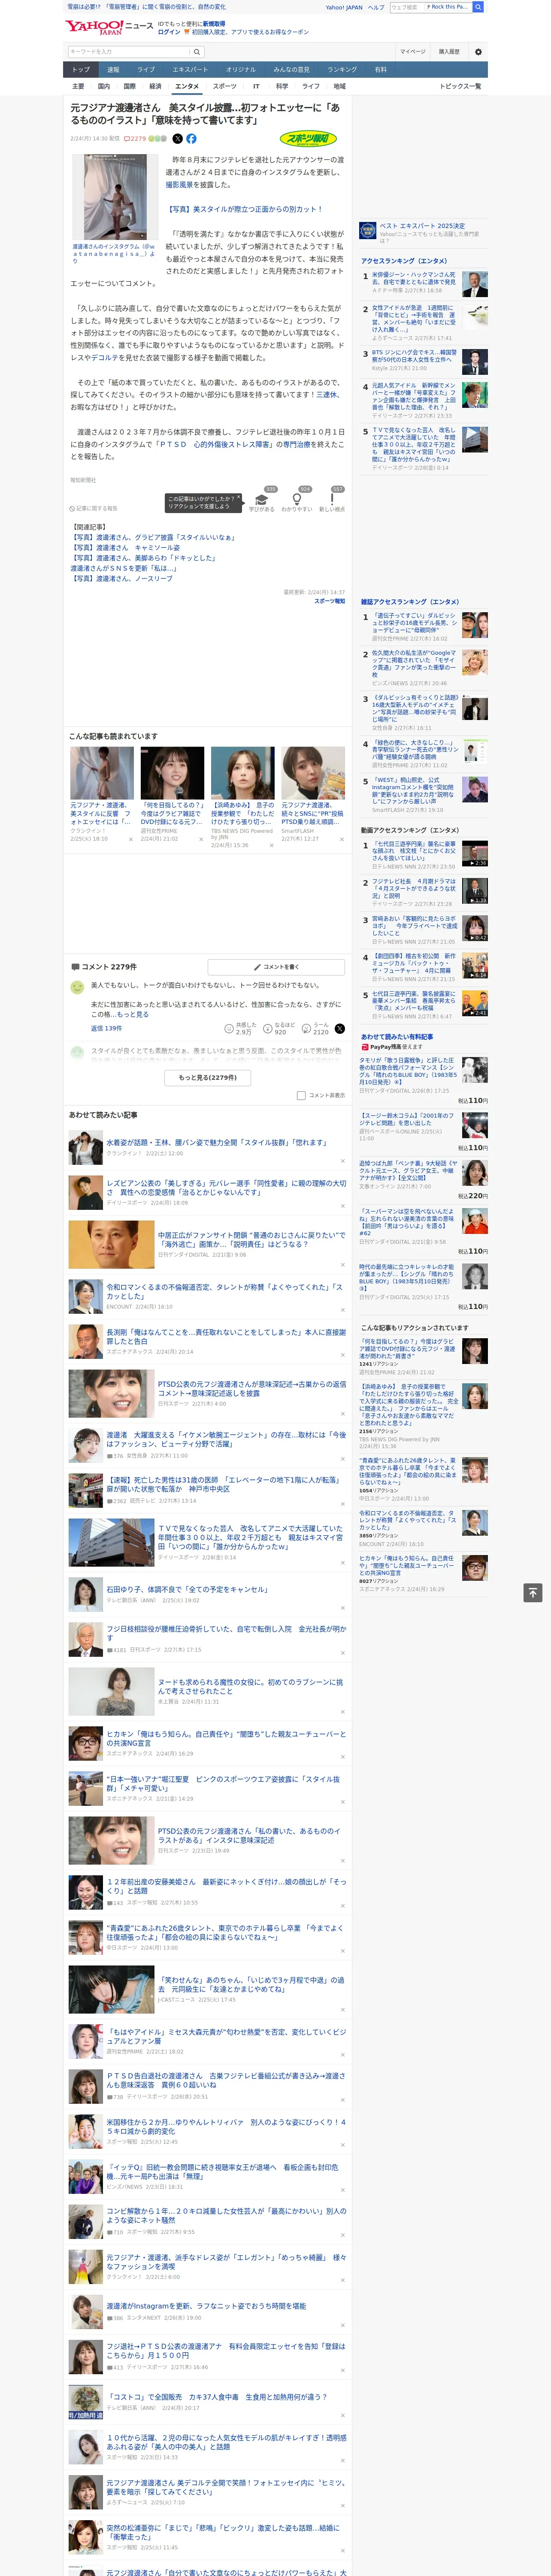The image size is (551, 2576).
Task: Share first comment via X icon
Action: tap(340, 1029)
